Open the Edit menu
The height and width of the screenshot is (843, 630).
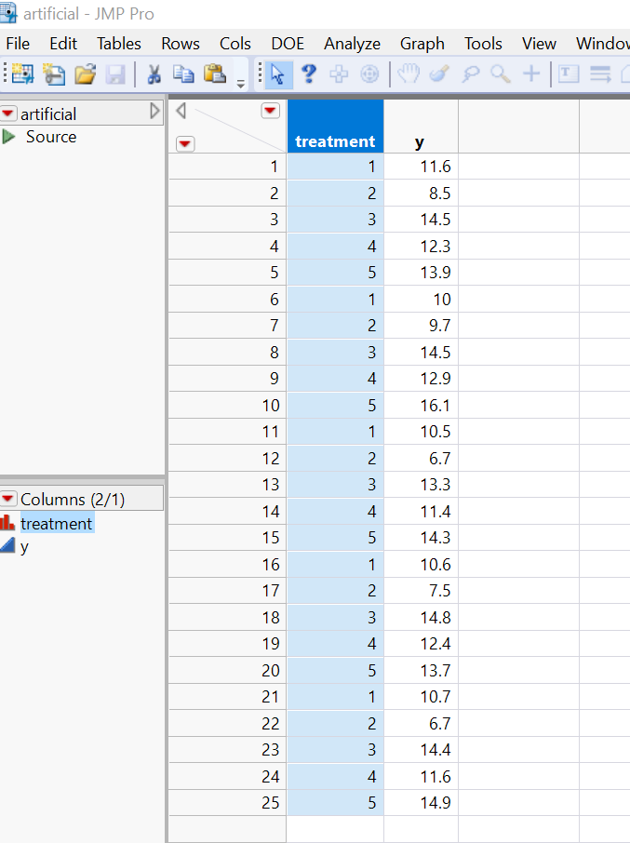[63, 44]
